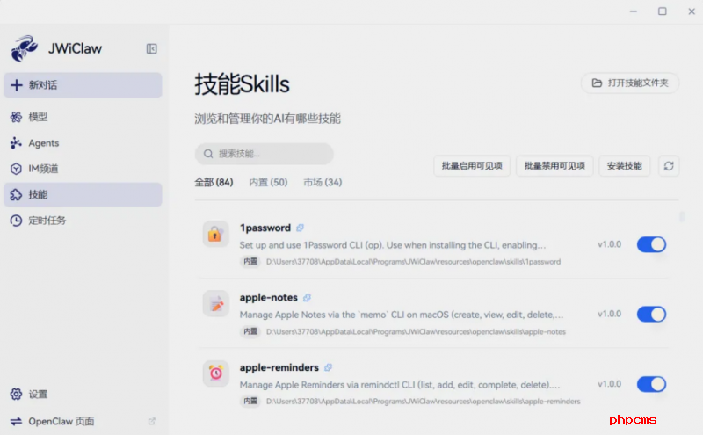Click the link icon beside apple-notes

point(307,298)
